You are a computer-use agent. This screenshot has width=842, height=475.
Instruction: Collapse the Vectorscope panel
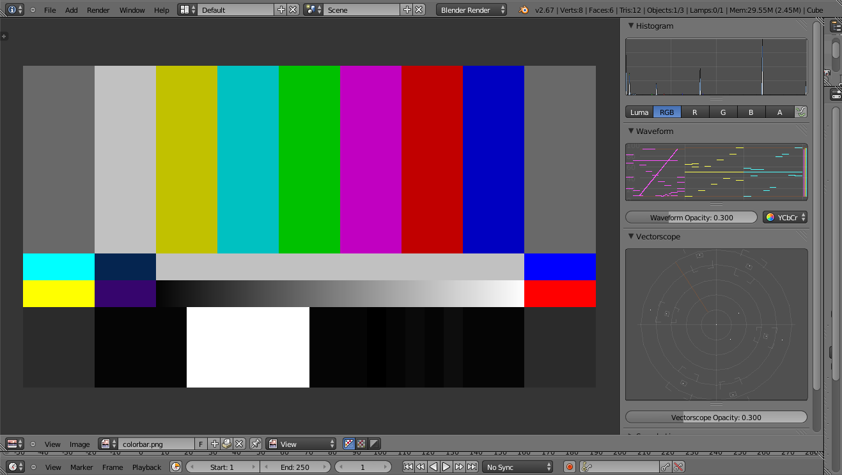click(631, 236)
